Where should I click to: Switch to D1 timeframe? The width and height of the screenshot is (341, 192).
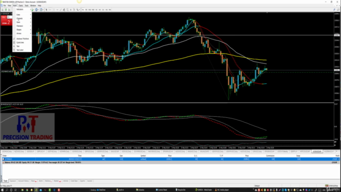coord(103,10)
